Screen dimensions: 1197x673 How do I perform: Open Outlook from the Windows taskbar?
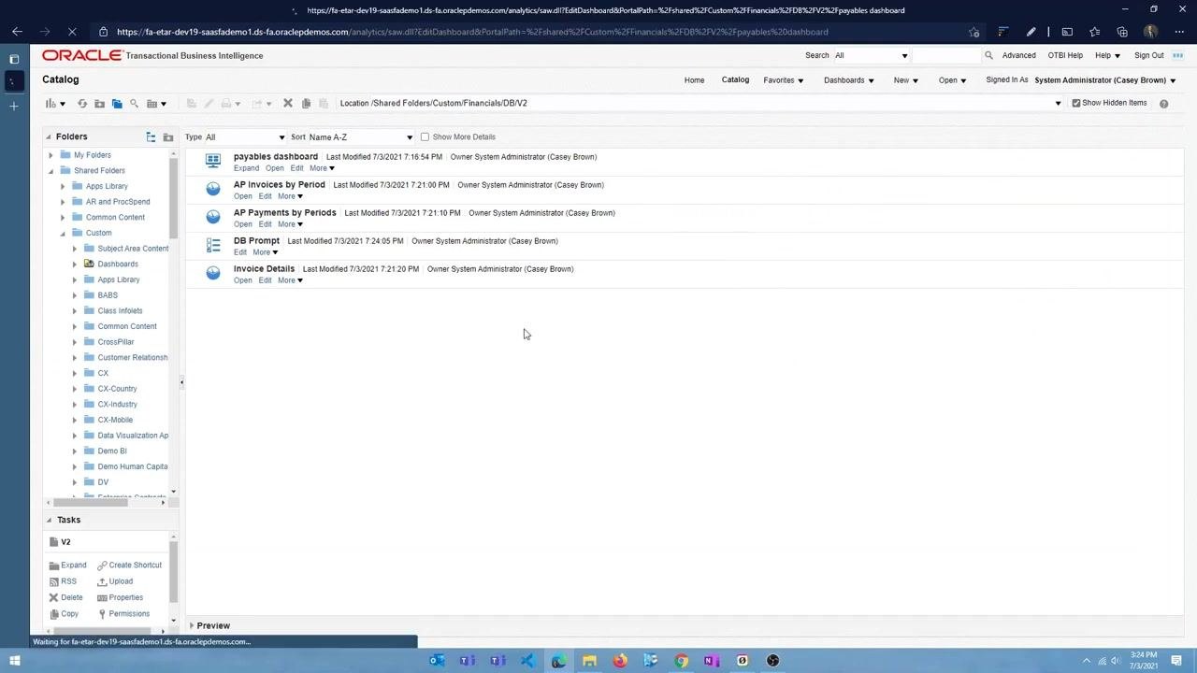(x=437, y=661)
